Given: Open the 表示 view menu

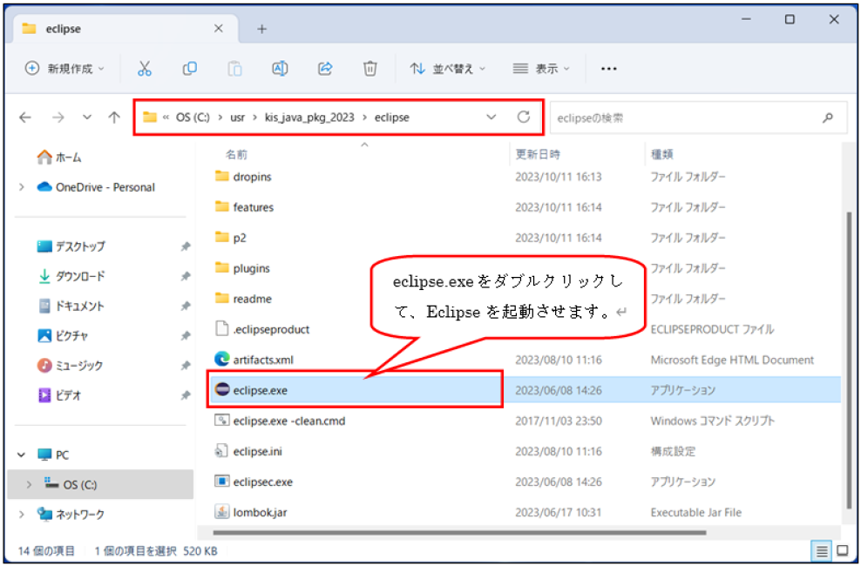Looking at the screenshot, I should (x=541, y=69).
